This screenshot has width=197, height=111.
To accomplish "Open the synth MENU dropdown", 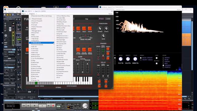I will (x=101, y=19).
